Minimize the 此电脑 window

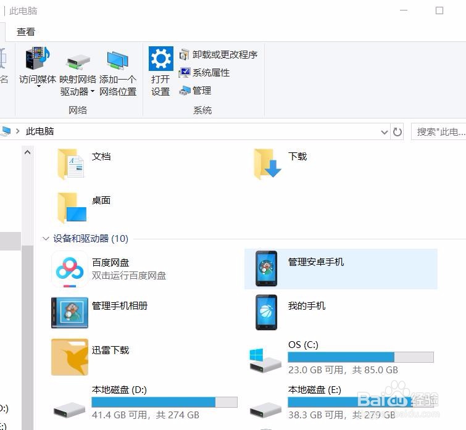[403, 10]
